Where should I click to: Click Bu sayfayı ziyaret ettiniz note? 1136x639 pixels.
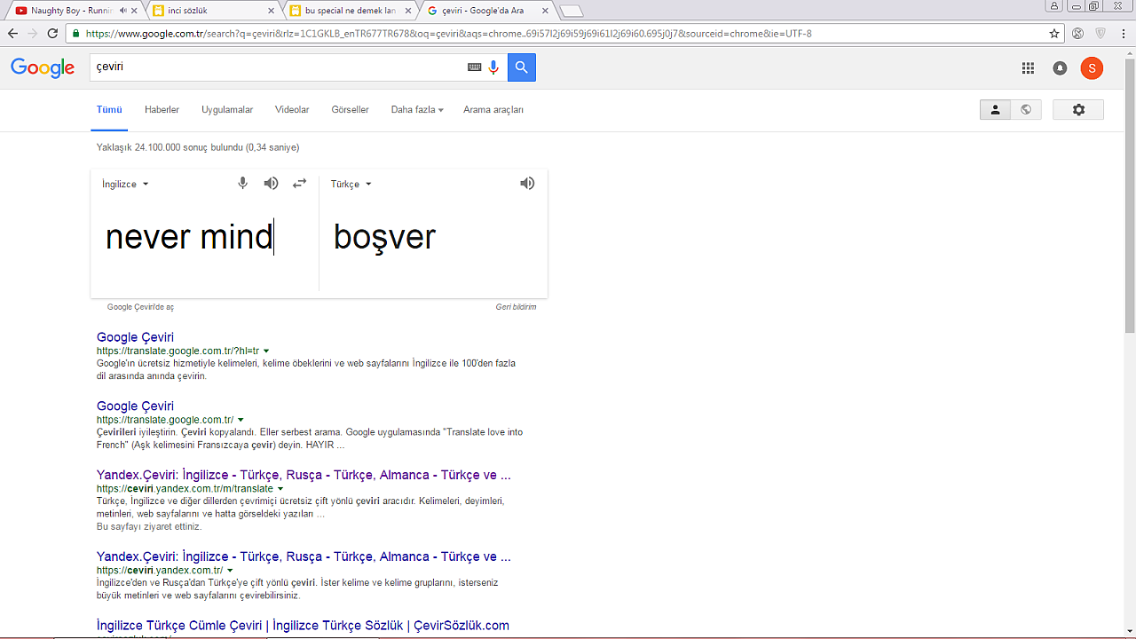coord(149,526)
